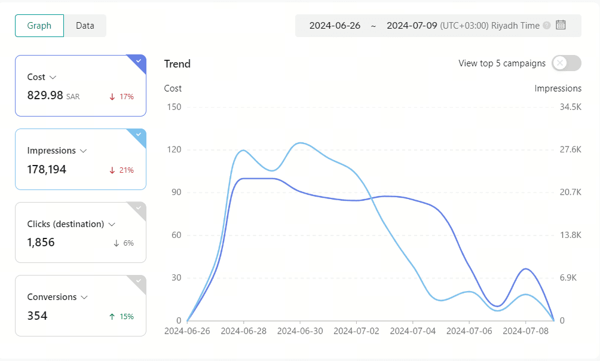
Task: Toggle View top 5 campaigns switch
Action: tap(567, 63)
